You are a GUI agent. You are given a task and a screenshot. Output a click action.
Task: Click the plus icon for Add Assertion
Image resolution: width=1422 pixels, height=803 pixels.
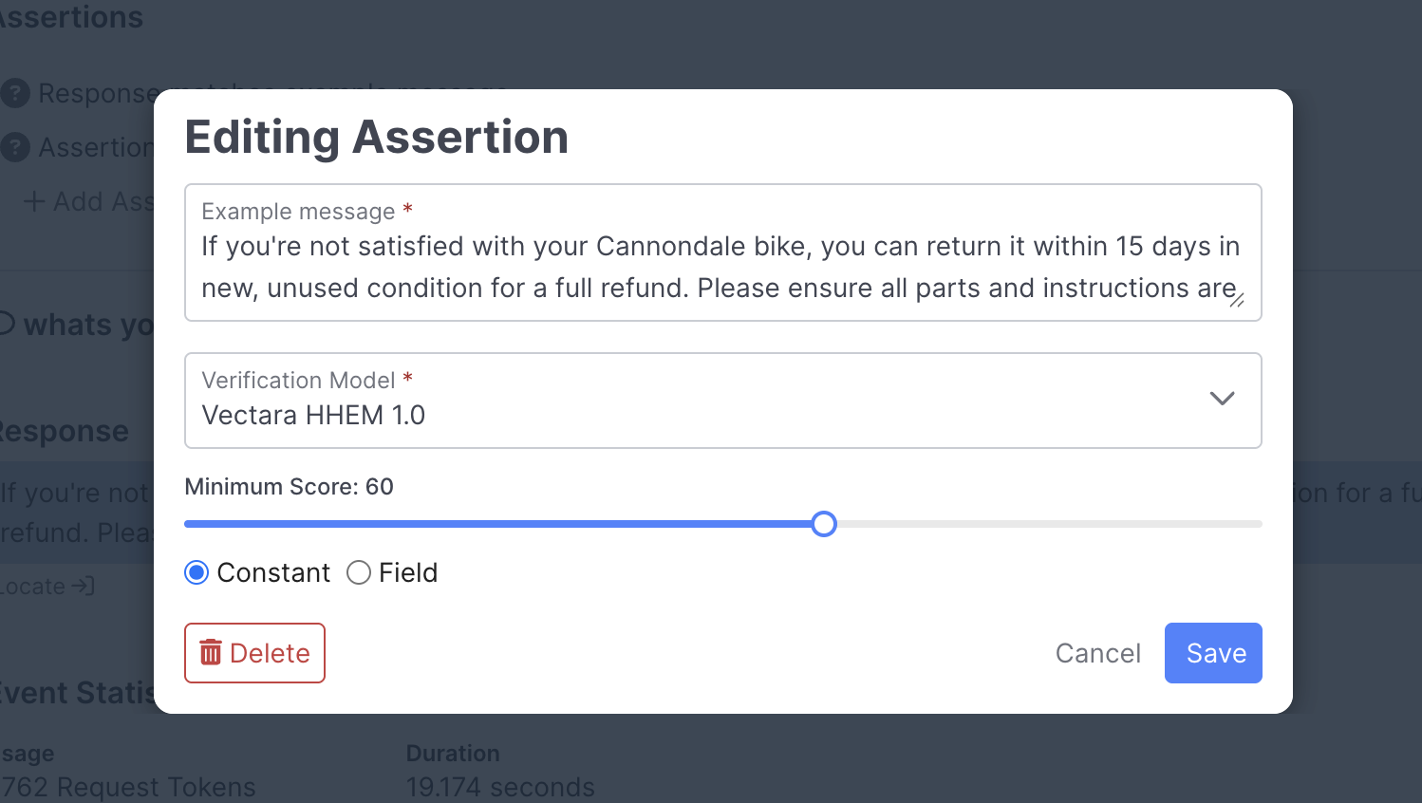coord(34,201)
